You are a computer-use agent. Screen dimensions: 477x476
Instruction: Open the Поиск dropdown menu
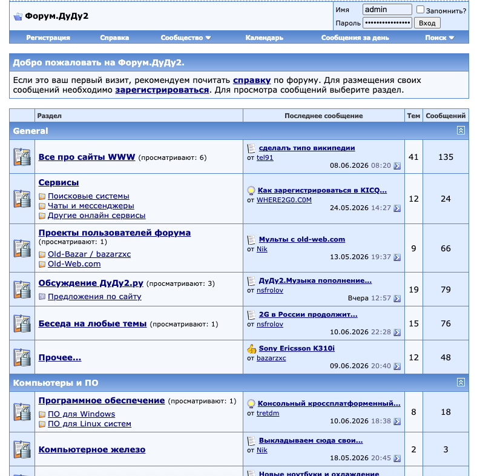pyautogui.click(x=439, y=38)
